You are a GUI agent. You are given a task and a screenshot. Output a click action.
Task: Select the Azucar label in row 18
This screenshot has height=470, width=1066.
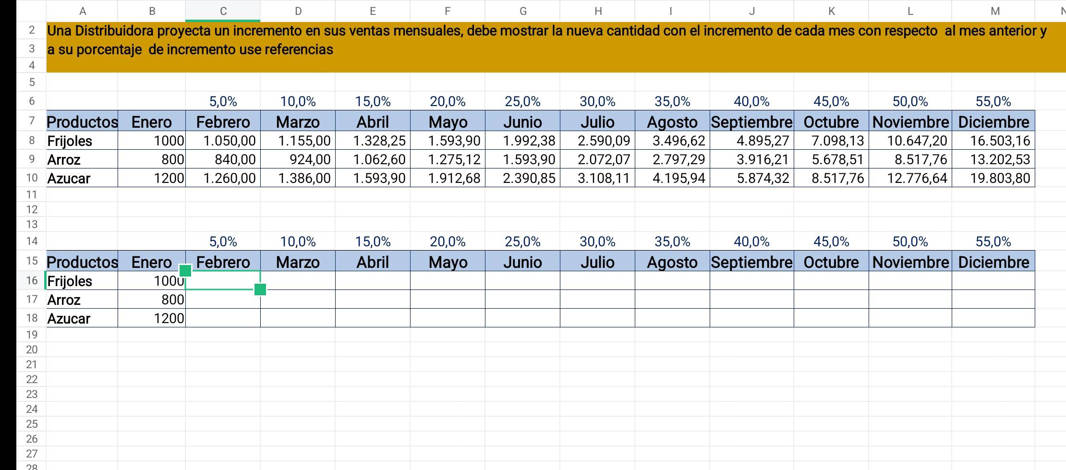tap(82, 318)
